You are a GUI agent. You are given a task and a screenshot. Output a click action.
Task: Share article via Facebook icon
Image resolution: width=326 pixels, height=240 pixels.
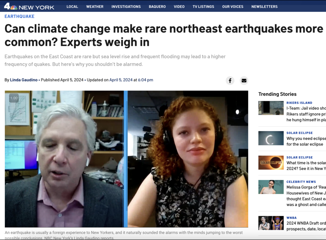(x=230, y=80)
